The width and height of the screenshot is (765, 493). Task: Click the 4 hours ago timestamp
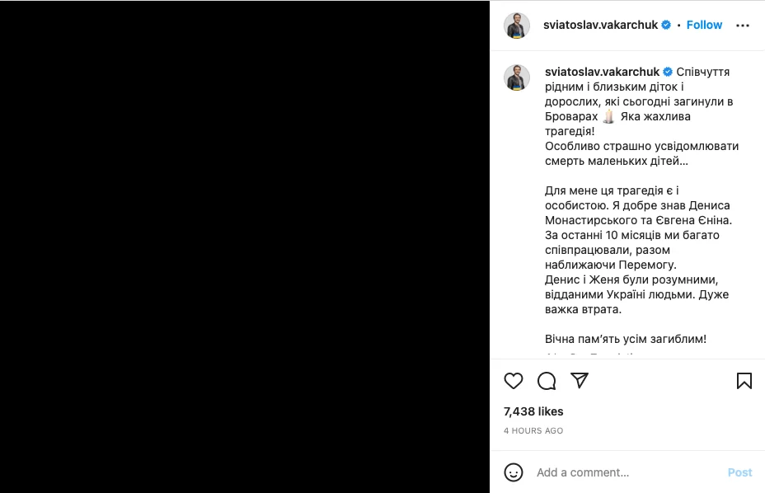point(533,430)
